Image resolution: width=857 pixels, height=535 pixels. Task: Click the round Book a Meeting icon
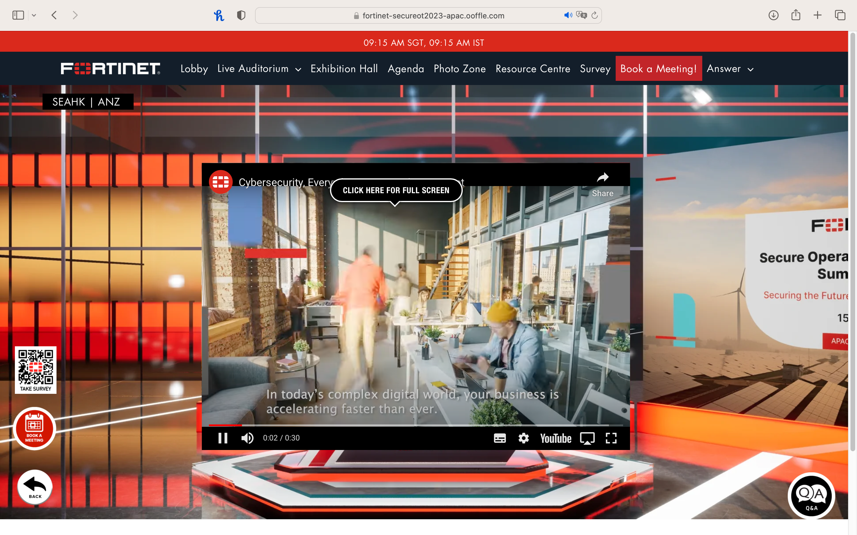point(34,429)
